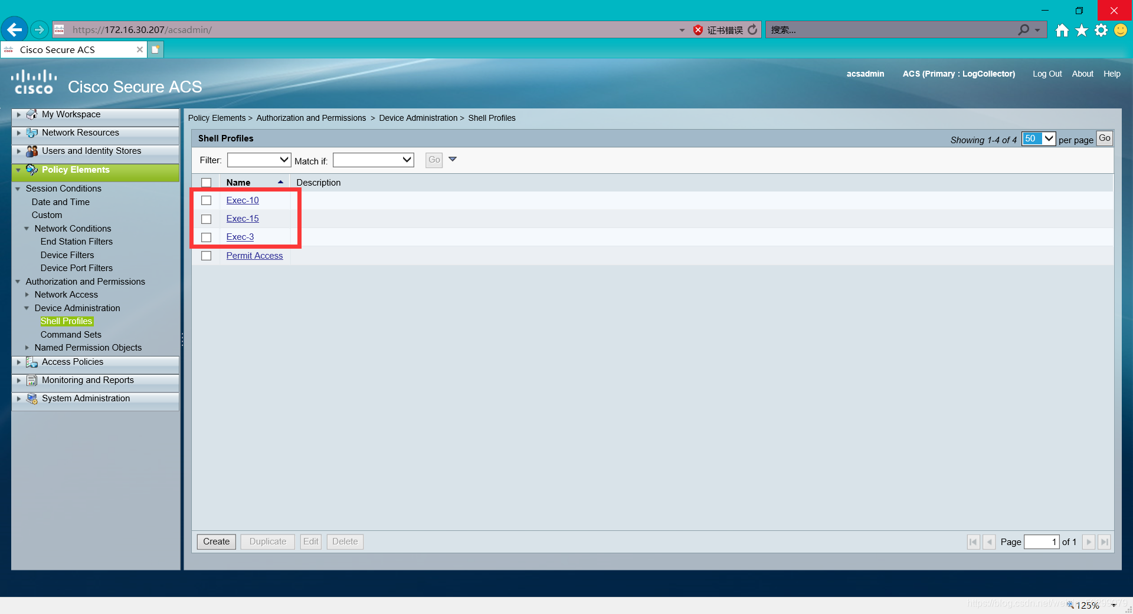Image resolution: width=1133 pixels, height=614 pixels.
Task: Go to last page of results
Action: click(1104, 542)
